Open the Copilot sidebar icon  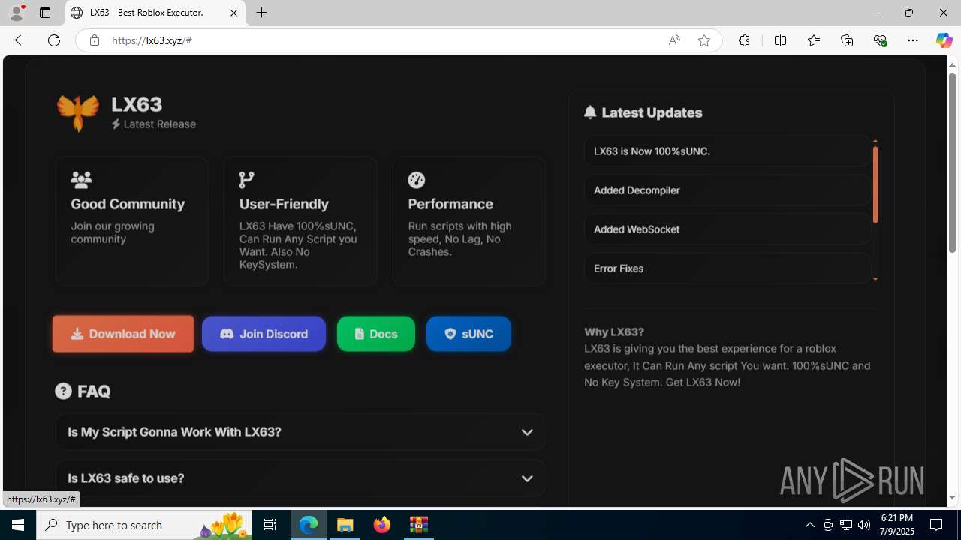pos(944,40)
